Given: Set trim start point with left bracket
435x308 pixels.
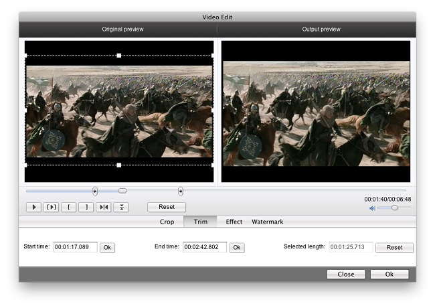Looking at the screenshot, I should [69, 207].
